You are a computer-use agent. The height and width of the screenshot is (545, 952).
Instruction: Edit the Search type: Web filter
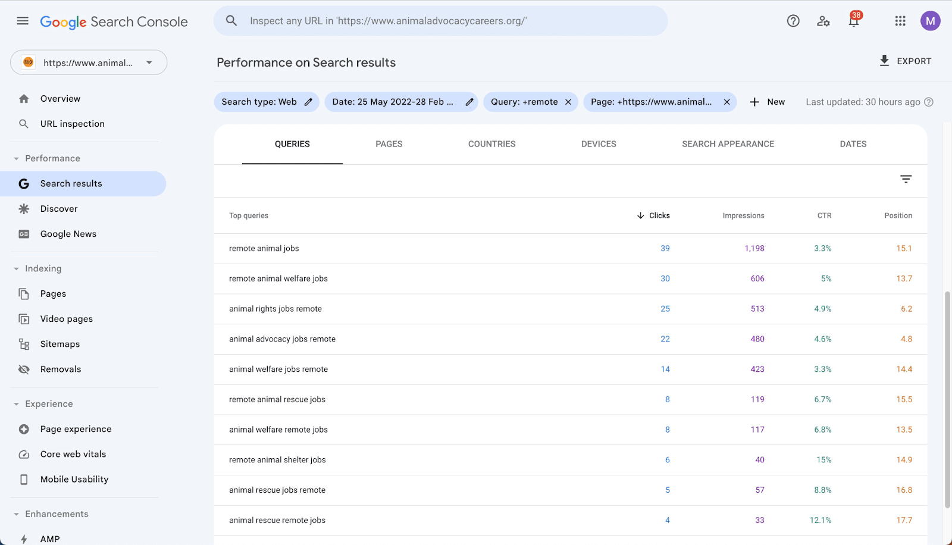click(x=308, y=102)
